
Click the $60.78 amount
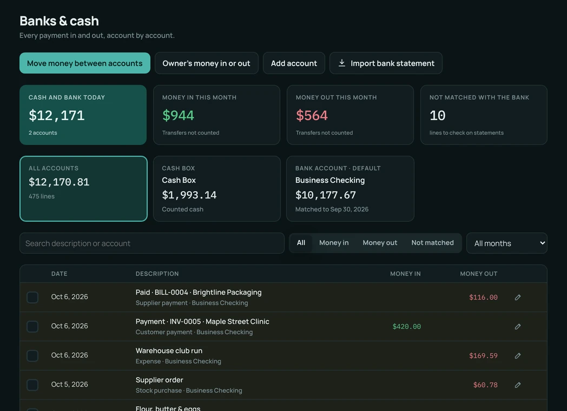[485, 385]
